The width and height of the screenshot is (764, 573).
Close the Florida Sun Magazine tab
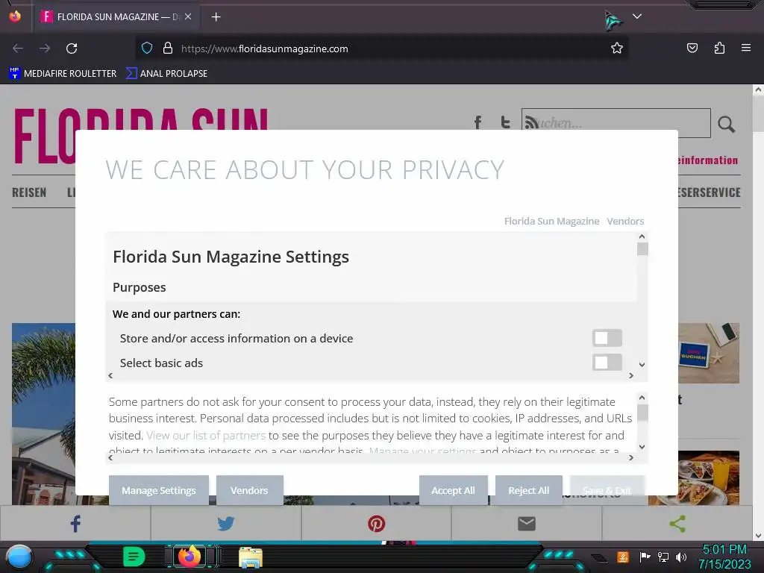(x=188, y=16)
